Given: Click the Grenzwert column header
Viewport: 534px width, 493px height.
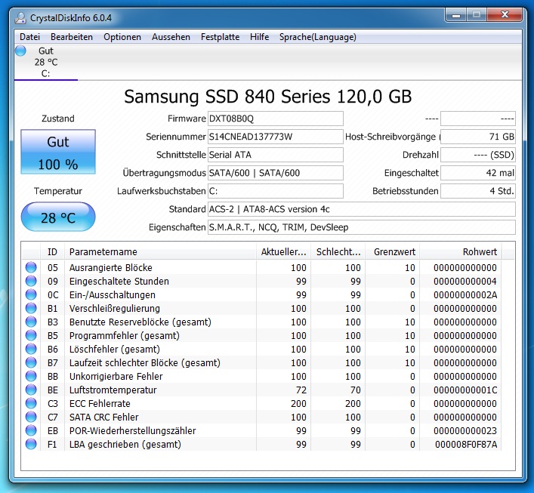Looking at the screenshot, I should pos(392,252).
